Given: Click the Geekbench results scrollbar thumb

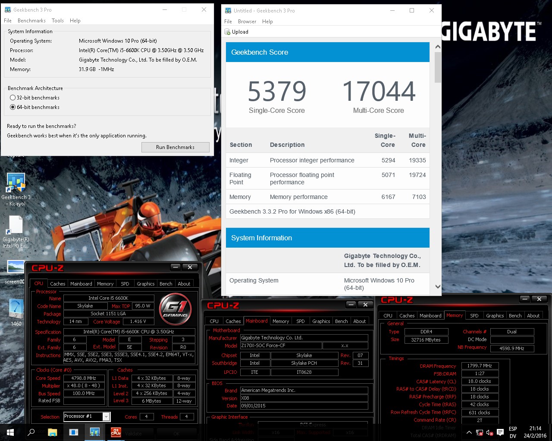Looking at the screenshot, I should (x=438, y=67).
